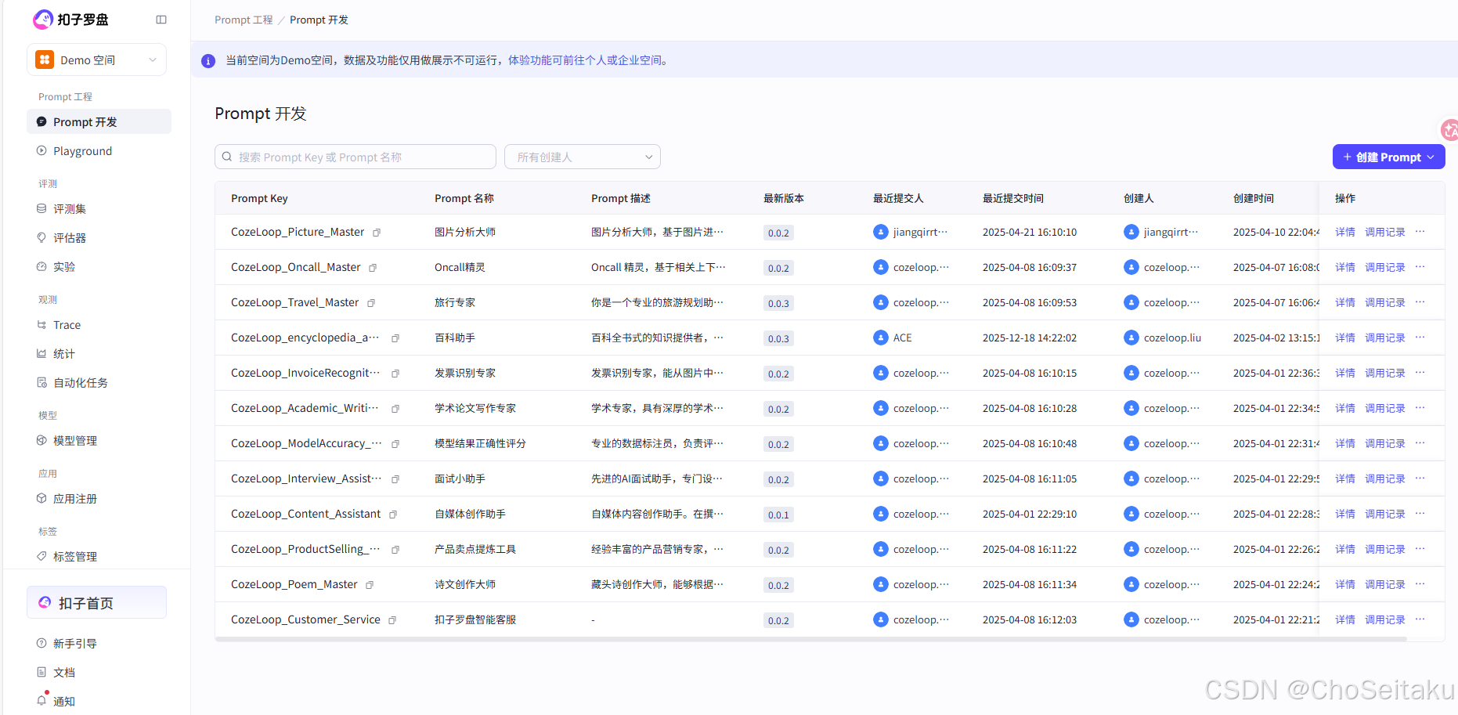
Task: Copy the CozeLoop_Oncall_Master key
Action: 373,268
